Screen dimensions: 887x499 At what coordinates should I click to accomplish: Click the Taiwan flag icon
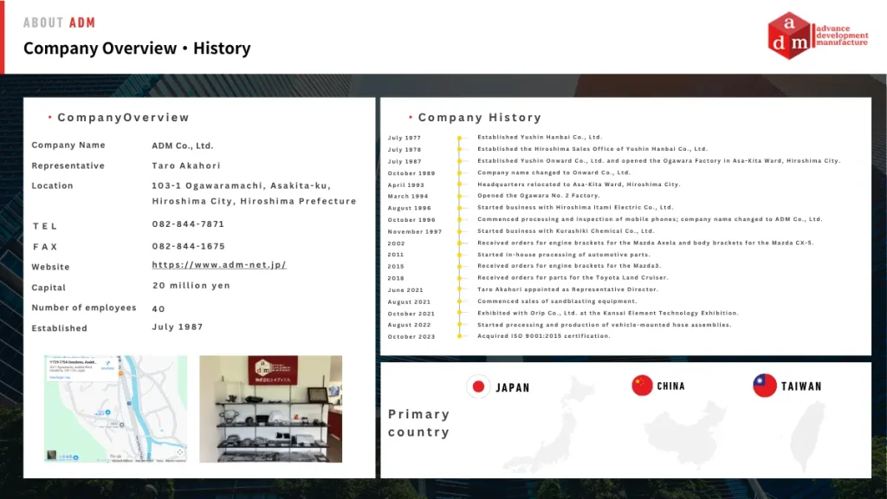point(764,386)
